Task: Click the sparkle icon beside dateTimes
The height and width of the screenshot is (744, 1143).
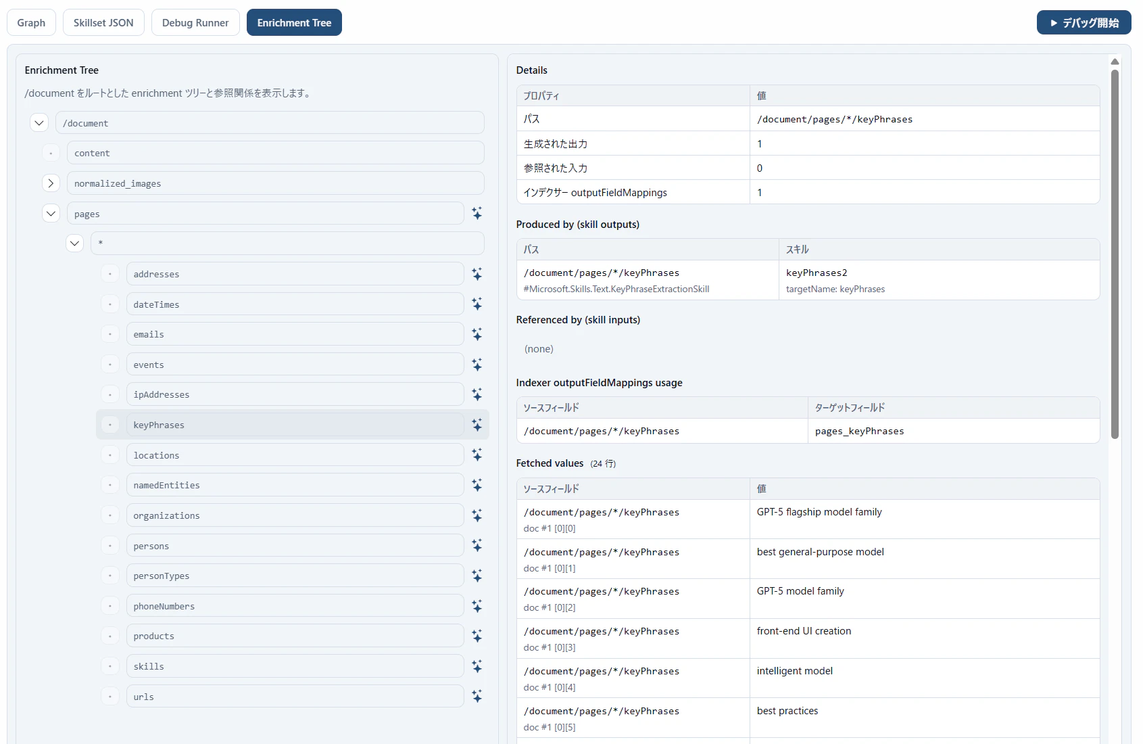Action: pos(477,304)
